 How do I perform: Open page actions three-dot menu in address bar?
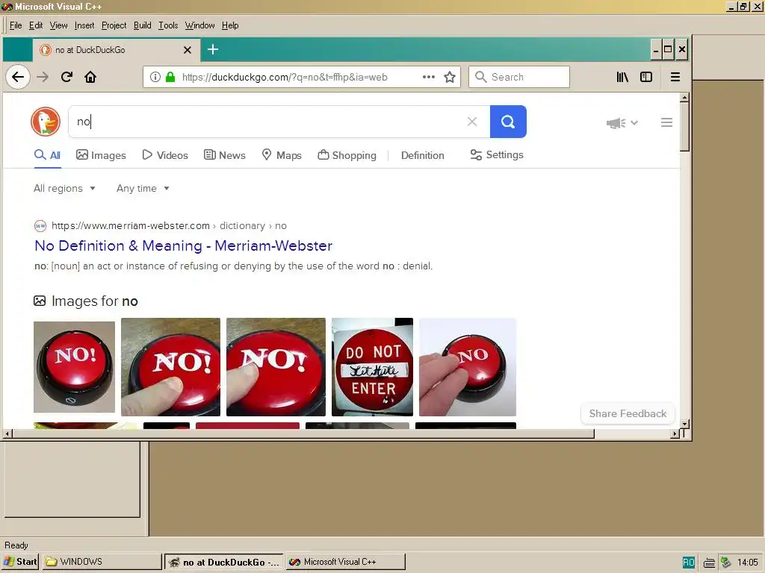pos(428,77)
